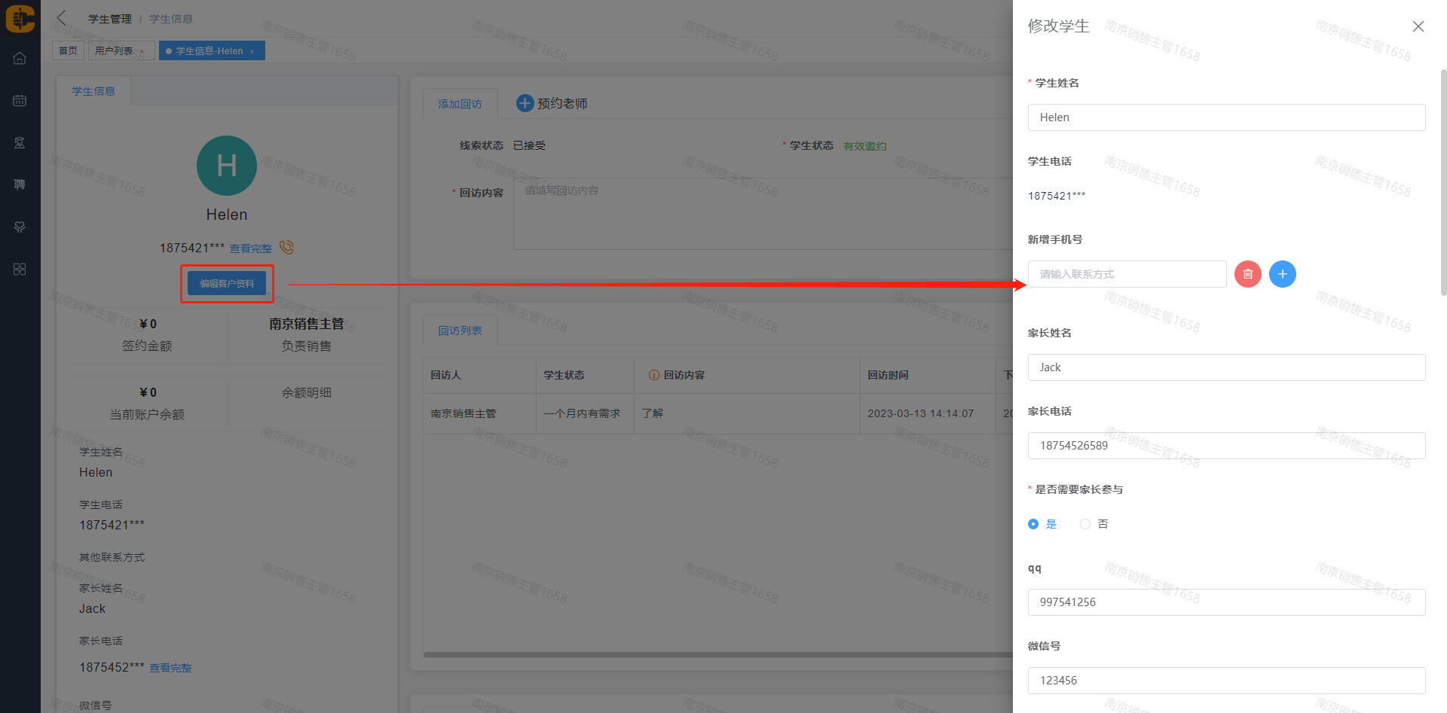The width and height of the screenshot is (1447, 713).
Task: Click the red delete phone number button
Action: (x=1247, y=274)
